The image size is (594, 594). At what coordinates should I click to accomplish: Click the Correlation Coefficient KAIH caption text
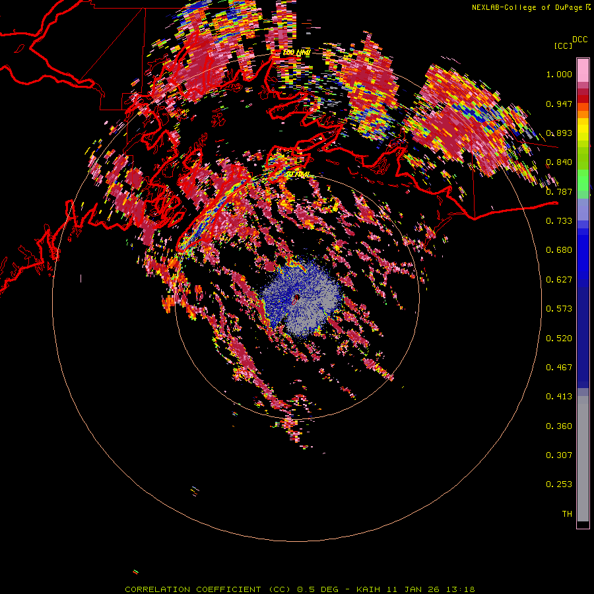coord(300,589)
